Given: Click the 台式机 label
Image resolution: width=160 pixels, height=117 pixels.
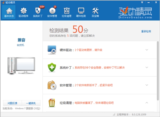Looking at the screenshot, I should [x=21, y=45].
